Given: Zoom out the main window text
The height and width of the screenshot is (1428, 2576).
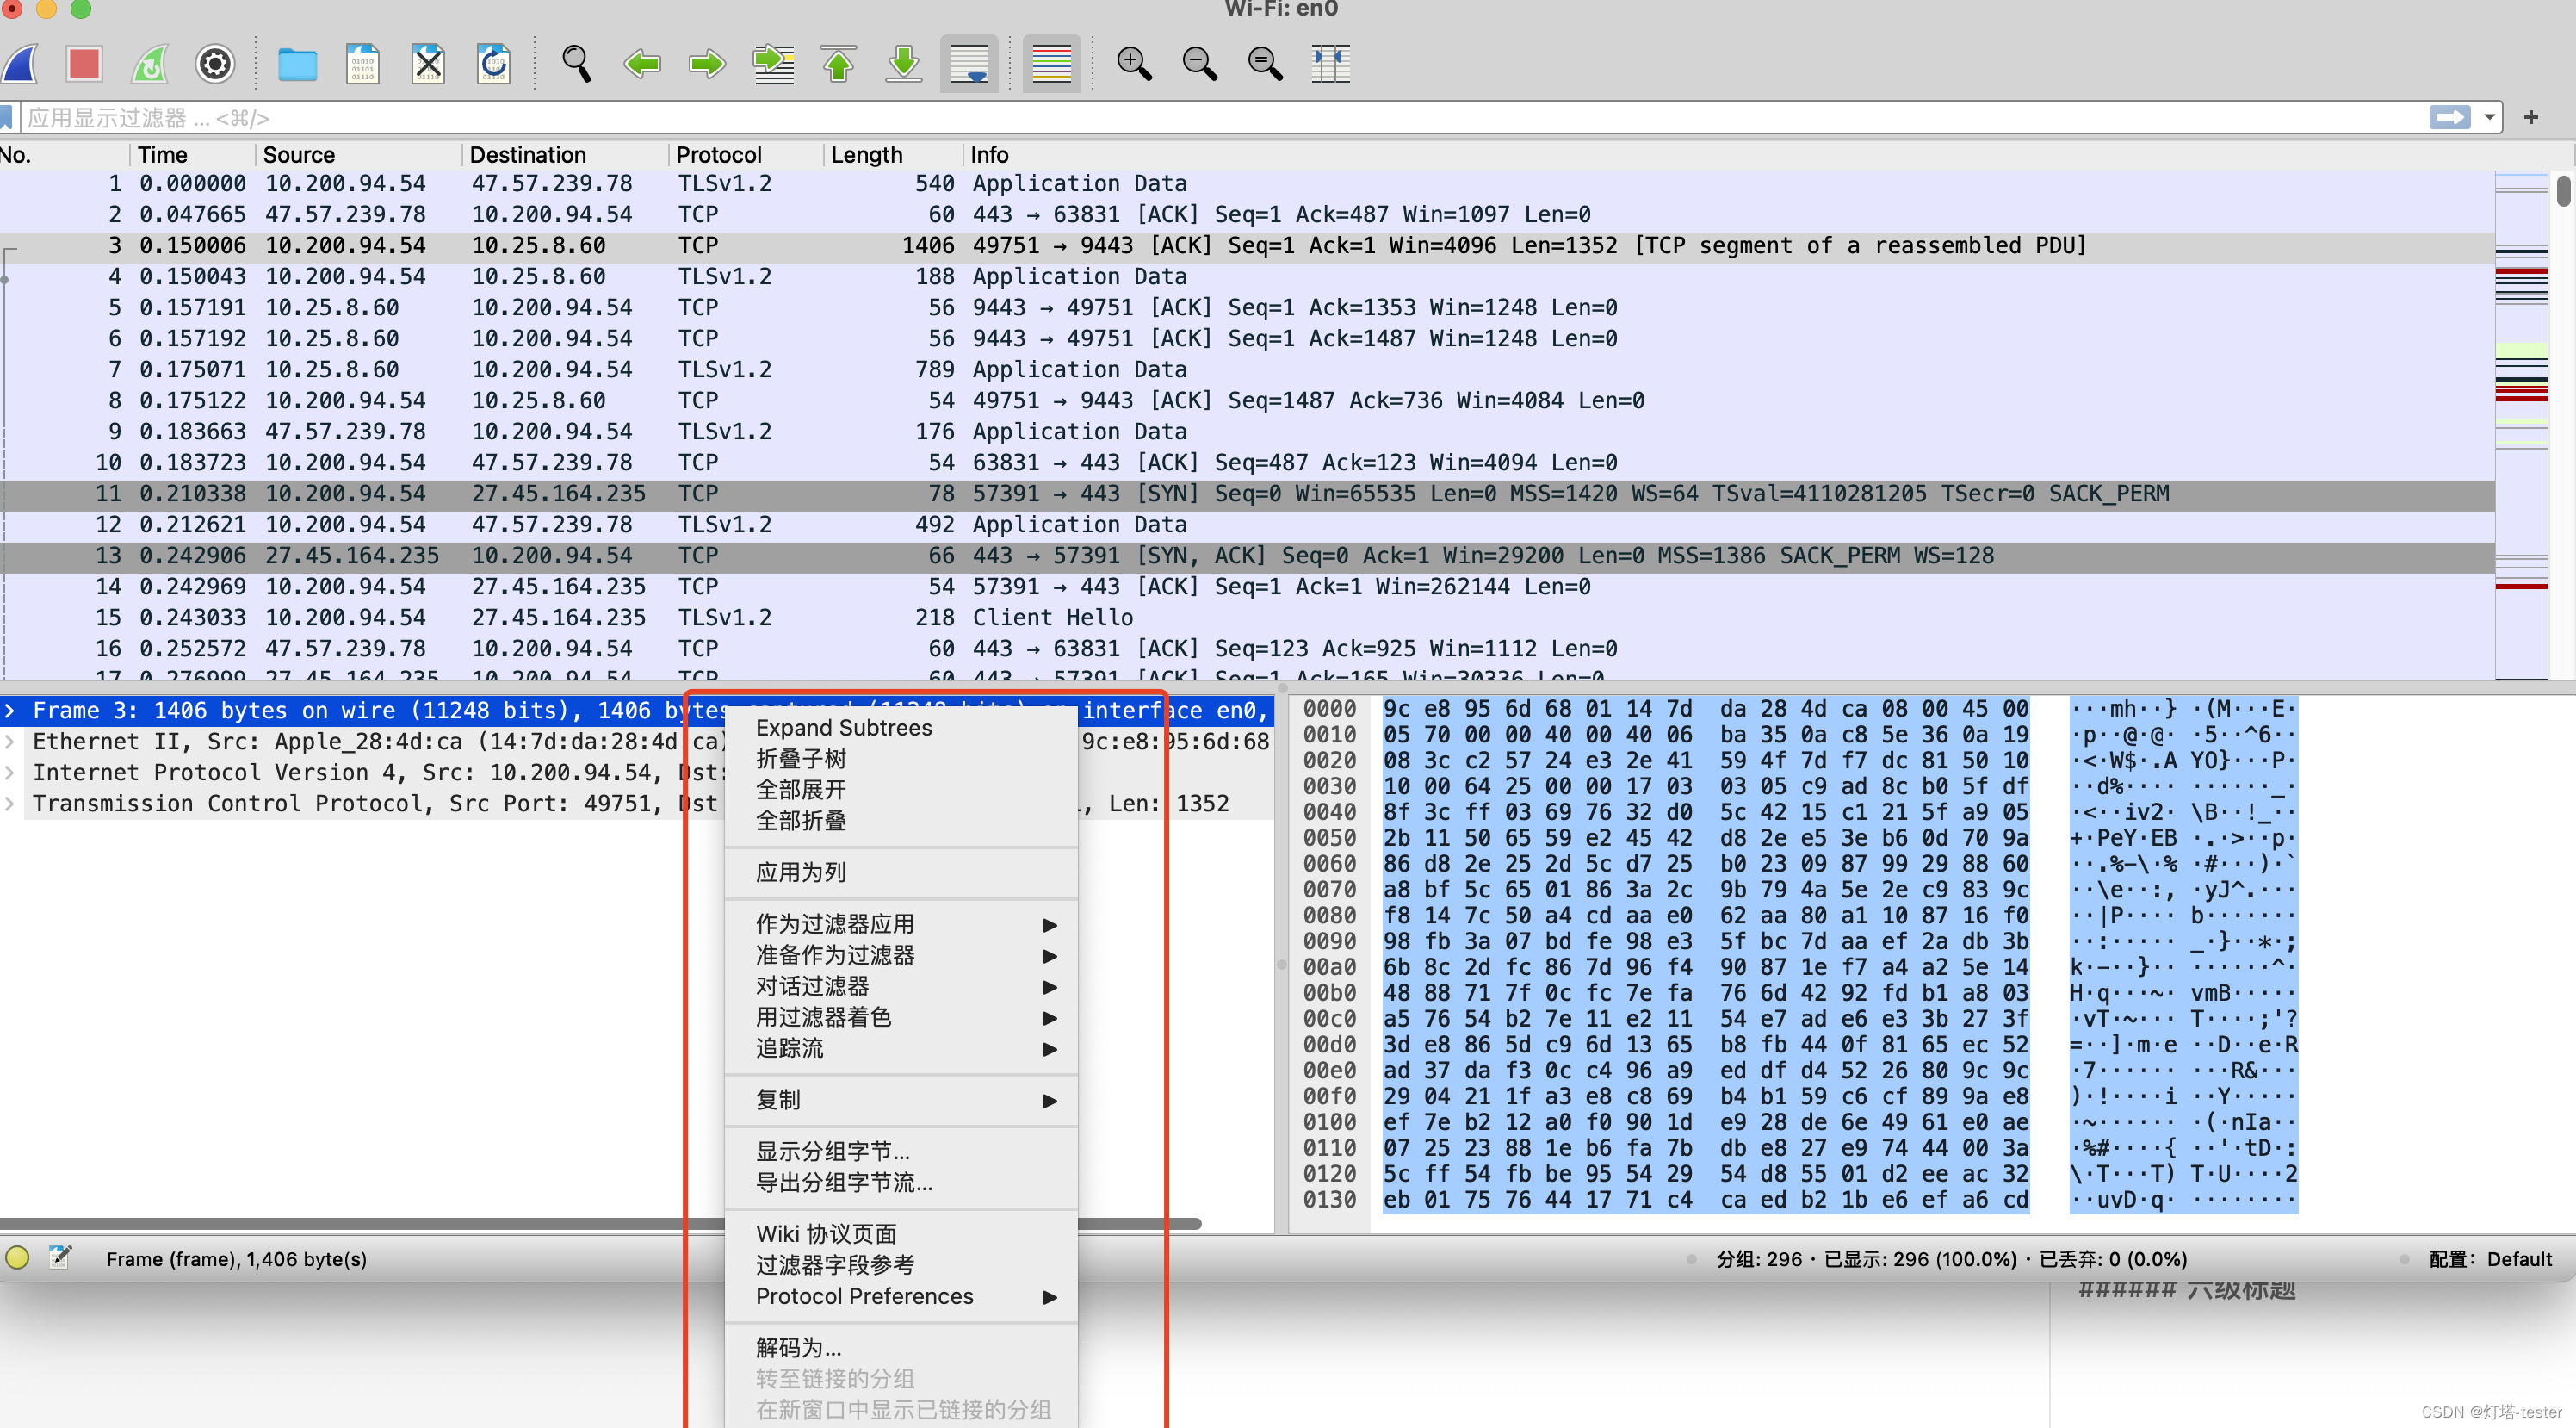Looking at the screenshot, I should 1199,64.
